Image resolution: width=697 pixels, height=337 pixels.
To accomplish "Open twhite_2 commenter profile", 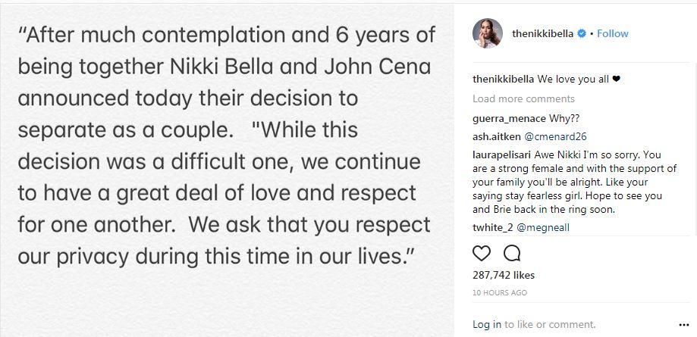I will tap(492, 228).
